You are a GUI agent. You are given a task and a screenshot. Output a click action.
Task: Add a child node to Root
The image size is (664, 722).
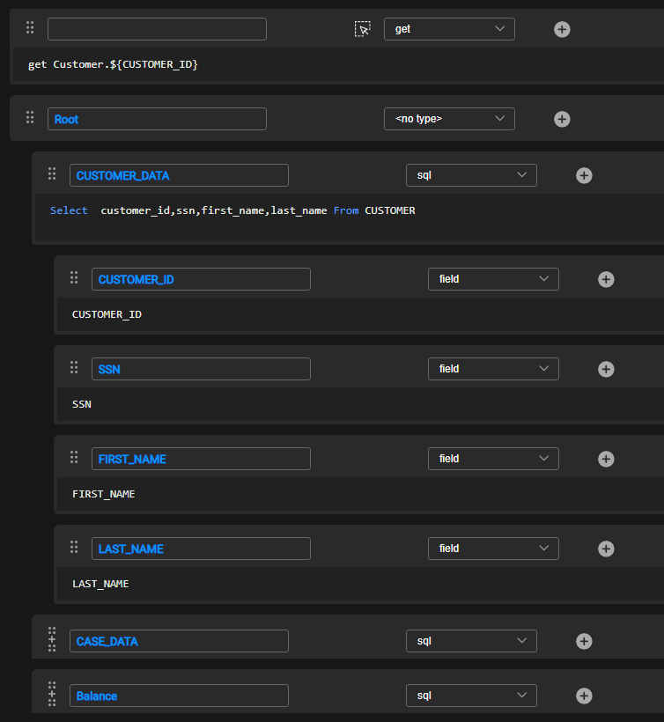tap(562, 119)
